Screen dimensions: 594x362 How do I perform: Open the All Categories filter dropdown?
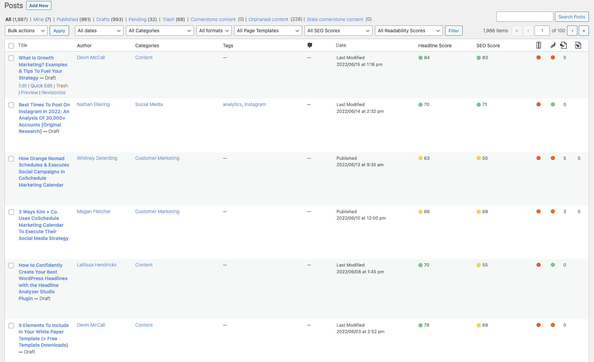(x=160, y=30)
